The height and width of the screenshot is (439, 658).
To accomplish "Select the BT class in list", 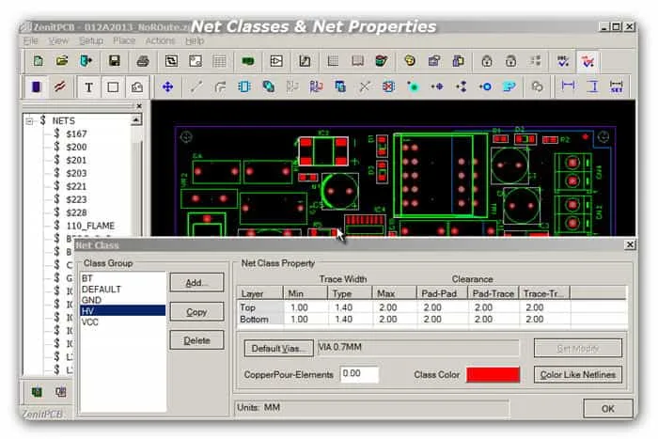I will pos(122,278).
